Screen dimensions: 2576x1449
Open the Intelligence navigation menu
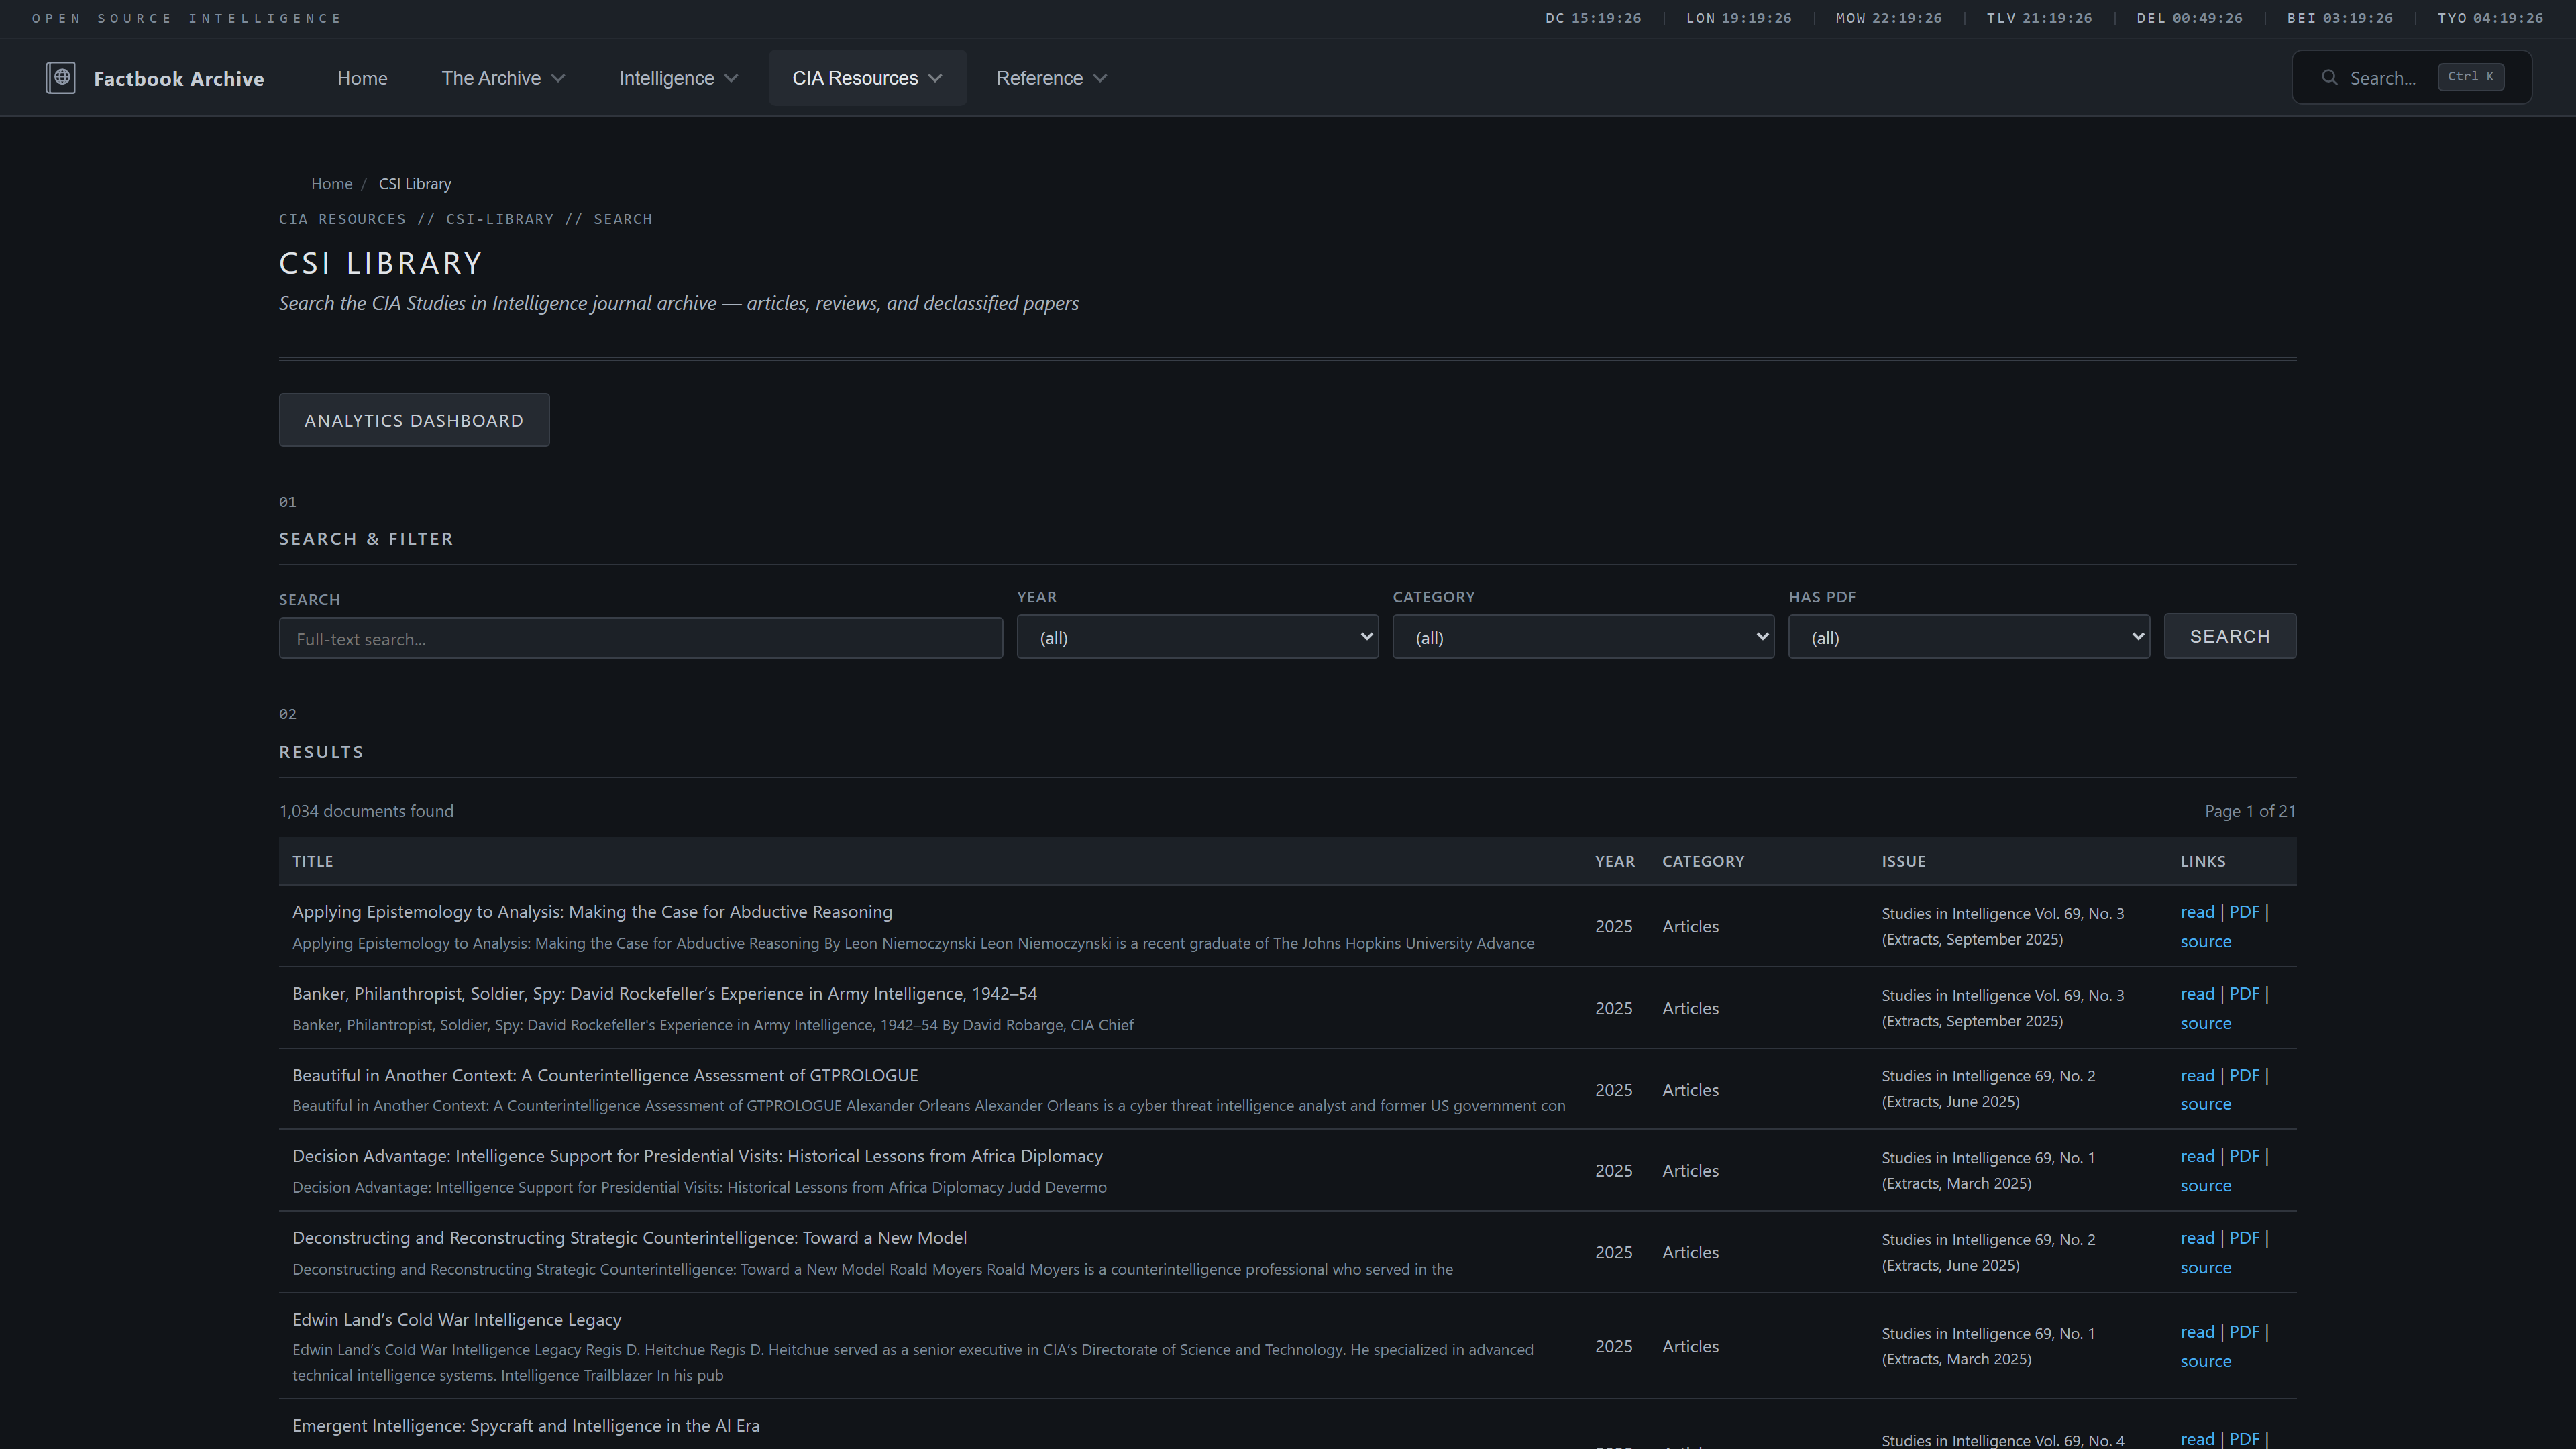click(666, 78)
